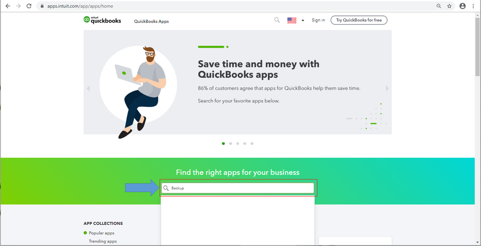Bookmark this page with star icon
Viewport: 481px width, 246px height.
[449, 6]
